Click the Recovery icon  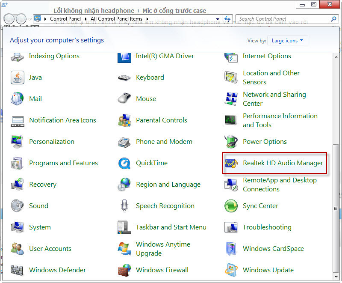(17, 185)
